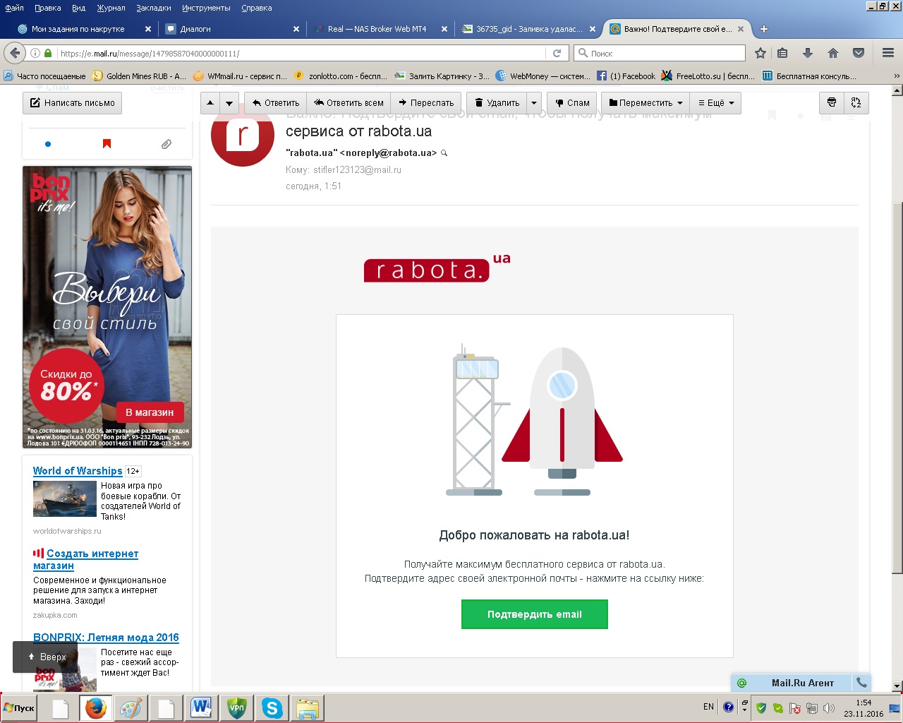Go to the home page icon

coord(833,53)
